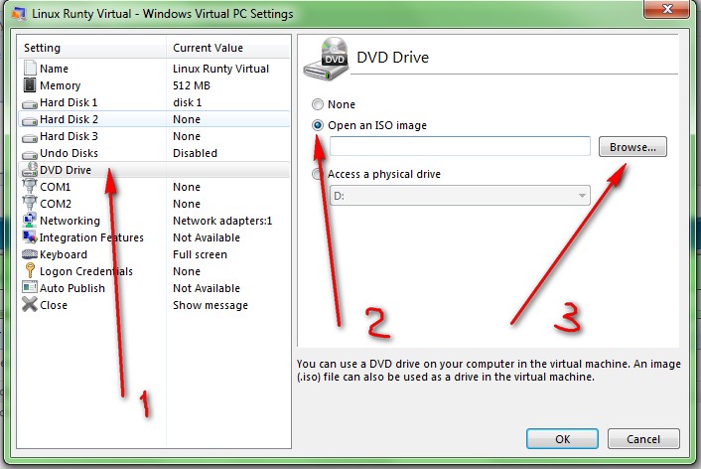The image size is (701, 469).
Task: Click the Integration Features icon
Action: [x=30, y=236]
